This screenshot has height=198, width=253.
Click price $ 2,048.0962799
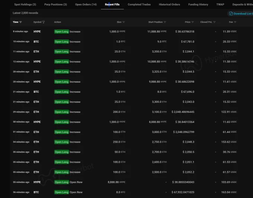point(184,132)
